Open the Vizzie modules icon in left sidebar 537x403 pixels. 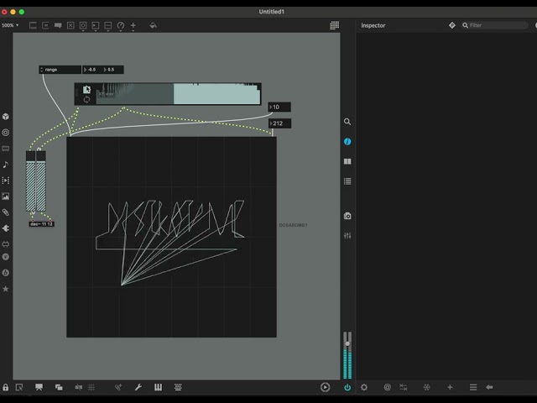pyautogui.click(x=6, y=257)
